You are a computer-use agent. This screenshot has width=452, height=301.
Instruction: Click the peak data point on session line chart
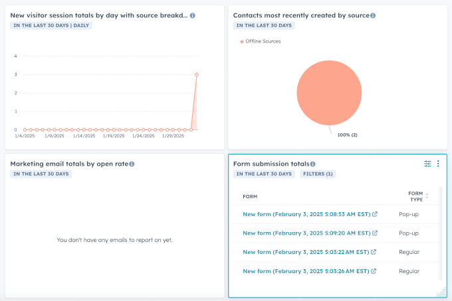click(197, 74)
